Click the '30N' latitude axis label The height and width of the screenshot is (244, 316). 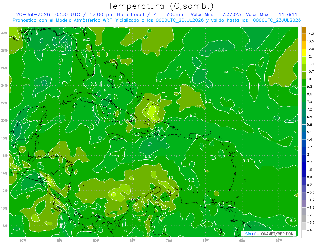pos(4,33)
